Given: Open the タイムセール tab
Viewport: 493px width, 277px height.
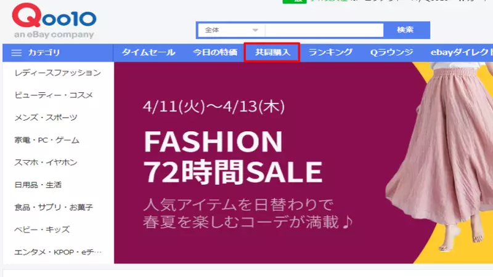Looking at the screenshot, I should click(149, 52).
